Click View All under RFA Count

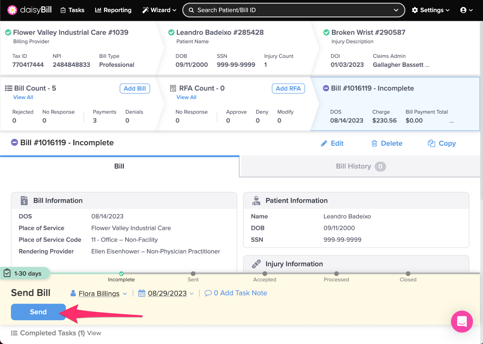pyautogui.click(x=186, y=97)
